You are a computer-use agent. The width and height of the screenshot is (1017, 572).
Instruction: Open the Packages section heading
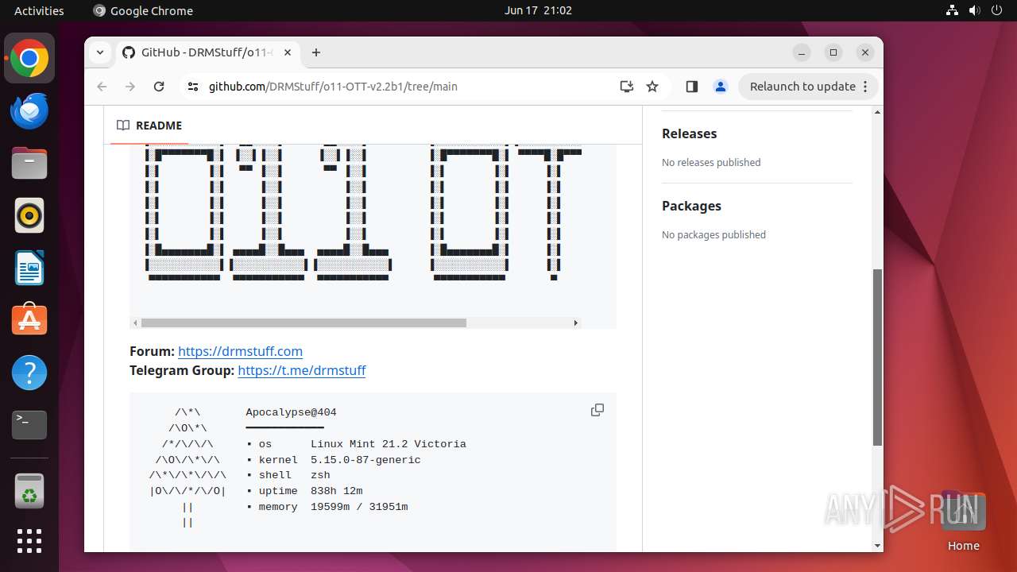click(x=691, y=206)
